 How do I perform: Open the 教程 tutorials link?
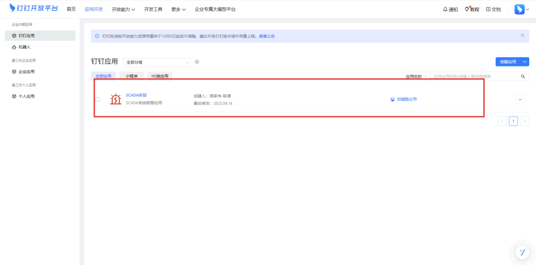[x=472, y=10]
